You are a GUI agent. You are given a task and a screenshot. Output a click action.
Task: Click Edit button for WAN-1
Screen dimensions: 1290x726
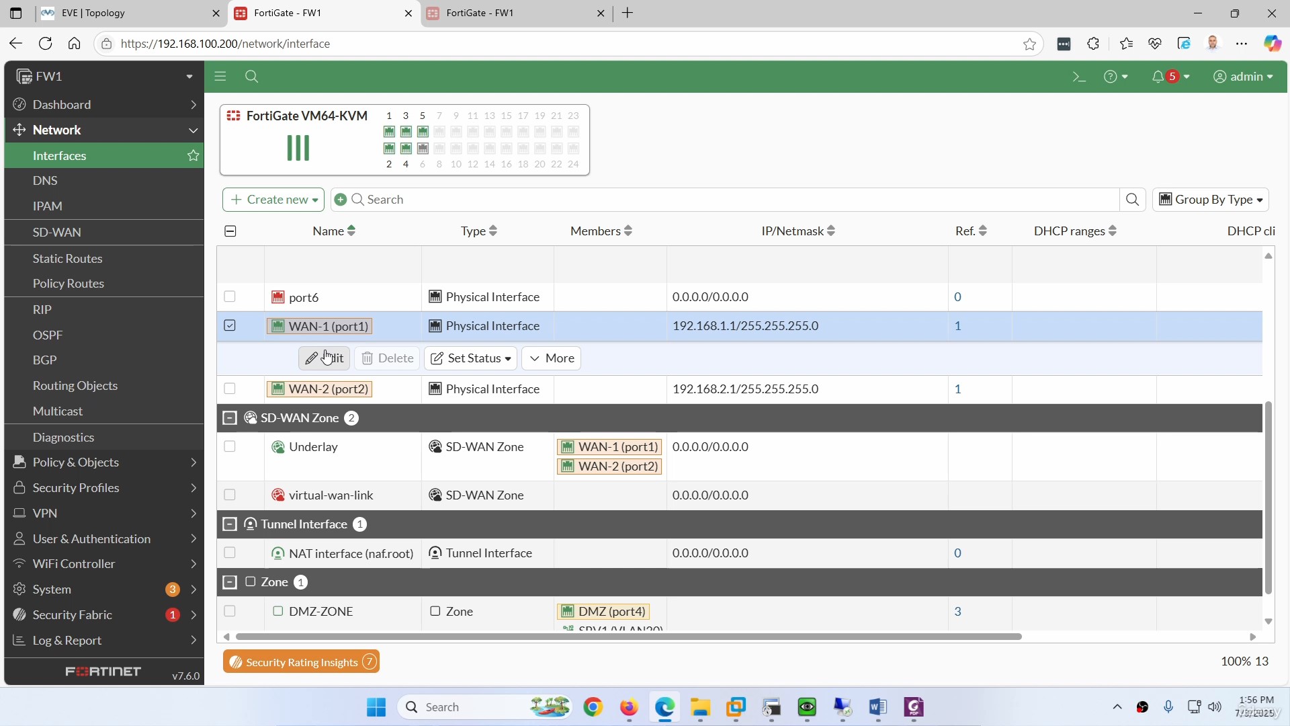point(325,358)
